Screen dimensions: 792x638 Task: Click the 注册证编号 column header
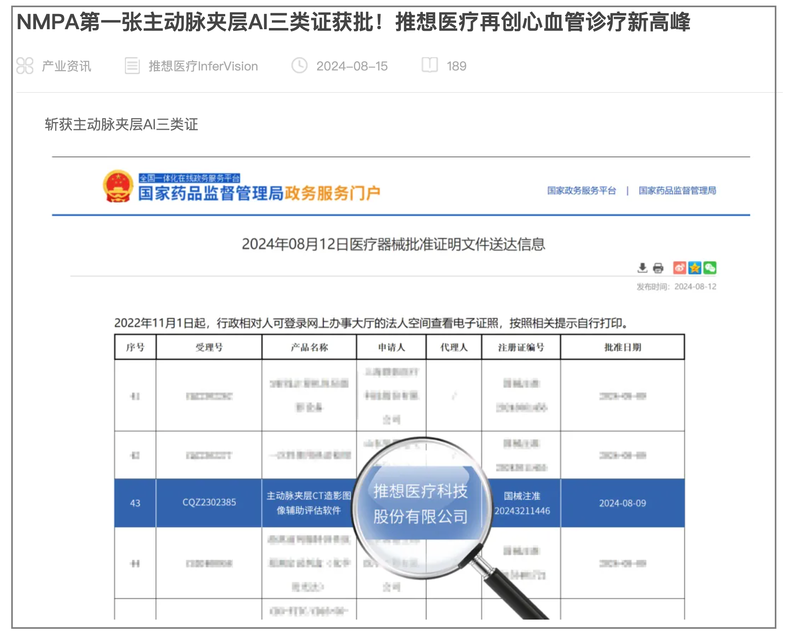point(521,347)
